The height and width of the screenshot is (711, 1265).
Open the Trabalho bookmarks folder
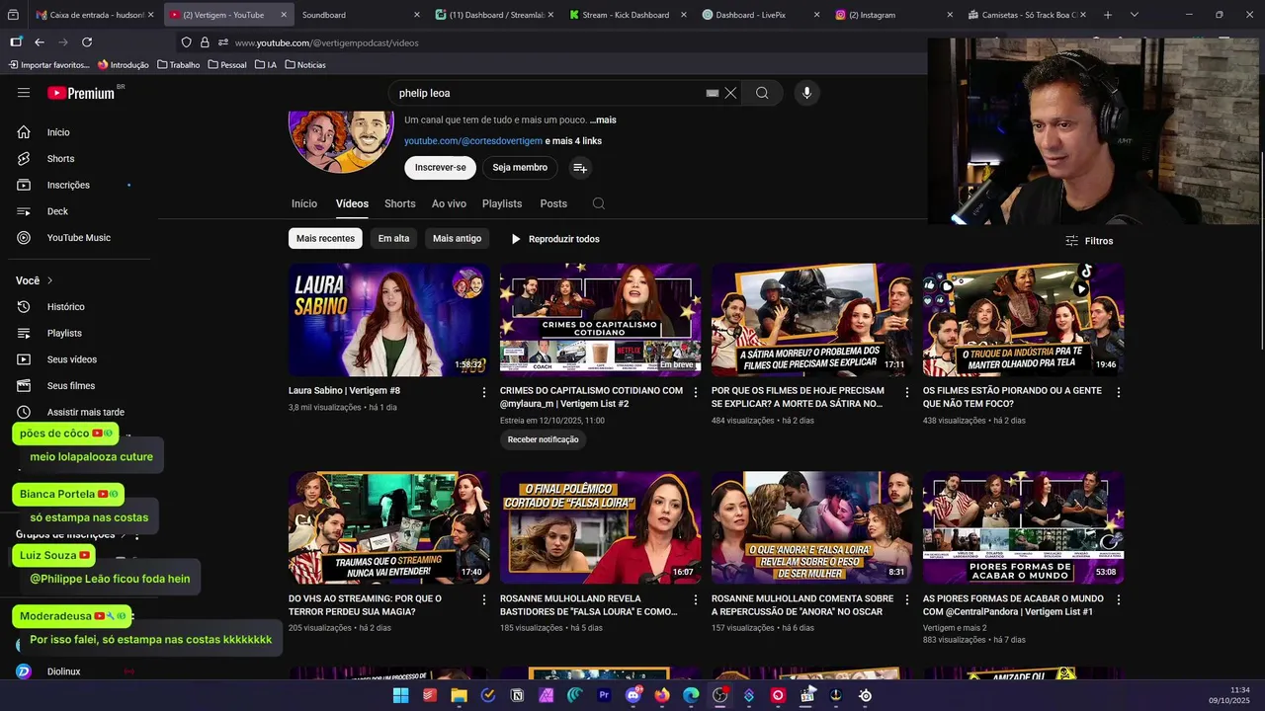(x=177, y=65)
